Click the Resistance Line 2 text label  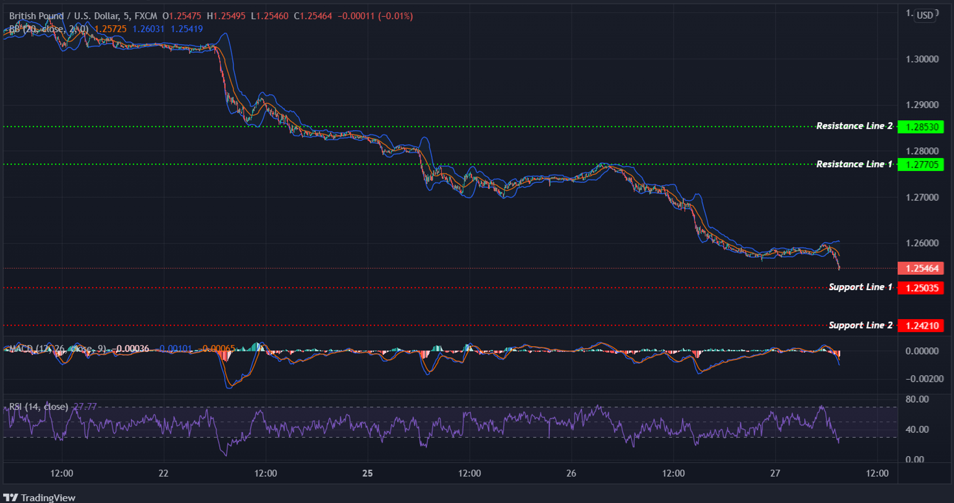pos(854,126)
